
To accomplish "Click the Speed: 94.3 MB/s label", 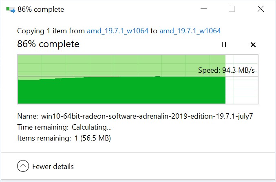I will pos(226,70).
